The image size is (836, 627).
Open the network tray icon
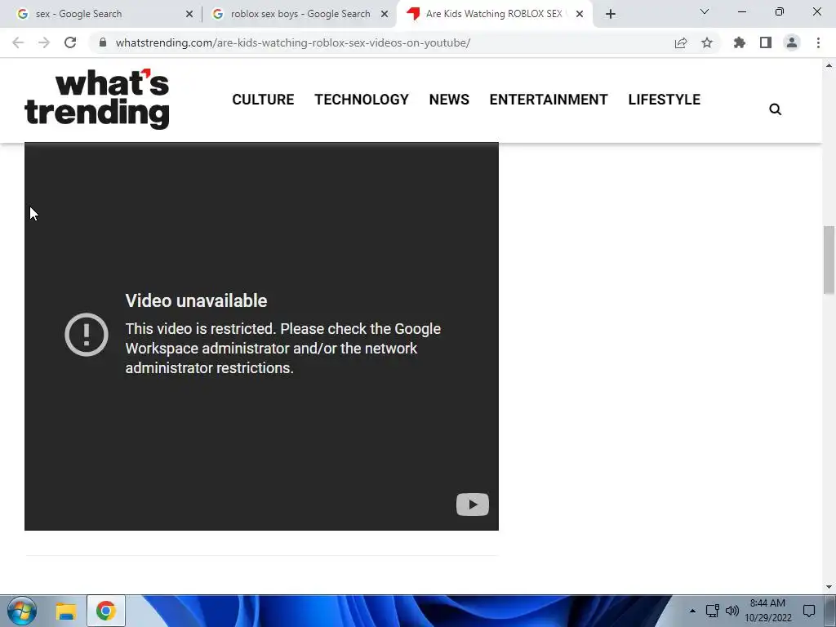point(712,611)
